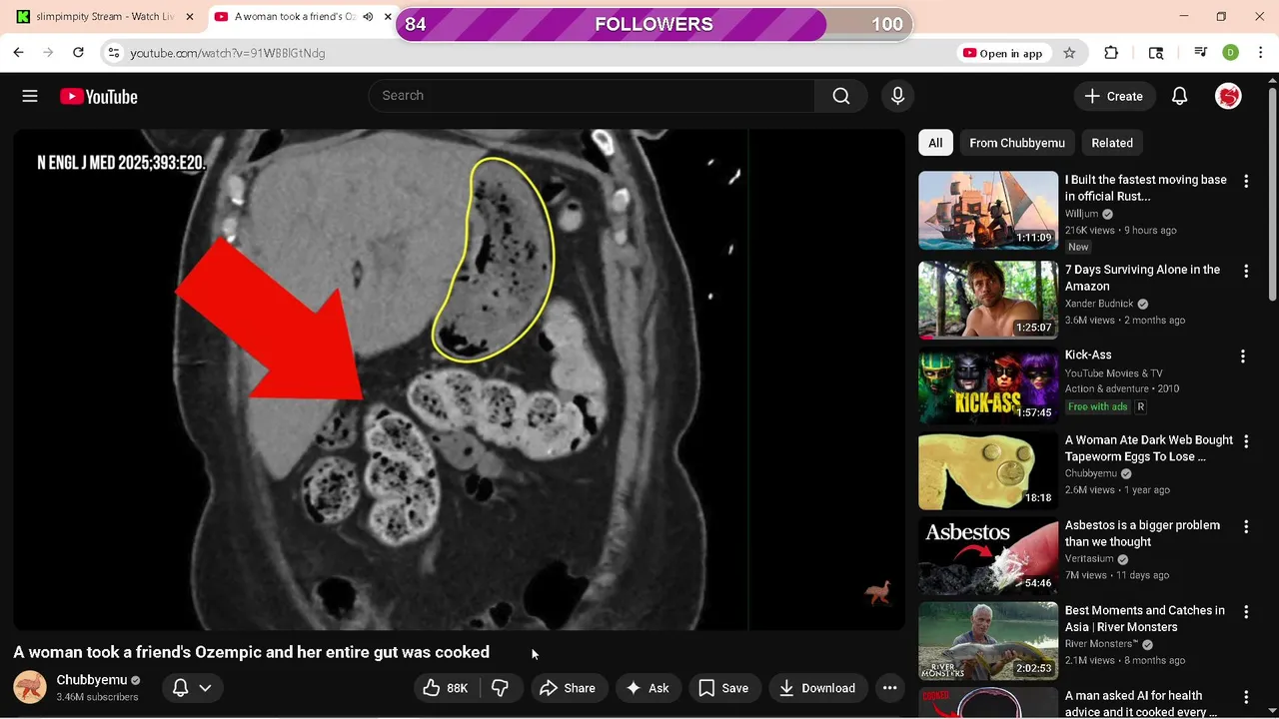Image resolution: width=1279 pixels, height=719 pixels.
Task: Open options for Tapeworm Eggs video
Action: click(x=1246, y=442)
